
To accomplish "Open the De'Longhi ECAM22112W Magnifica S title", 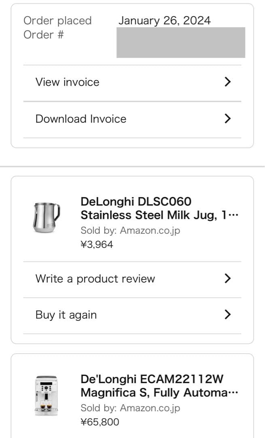I will coord(159,386).
